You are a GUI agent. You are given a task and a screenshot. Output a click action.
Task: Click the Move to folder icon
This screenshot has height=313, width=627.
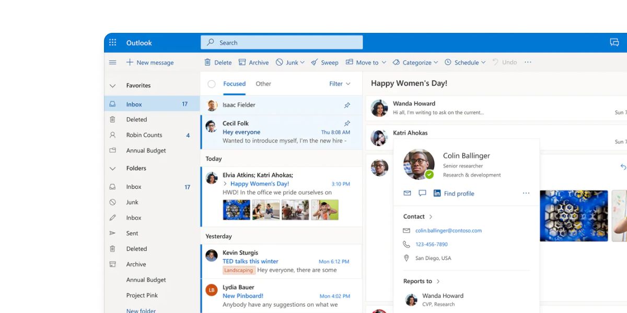coord(349,62)
